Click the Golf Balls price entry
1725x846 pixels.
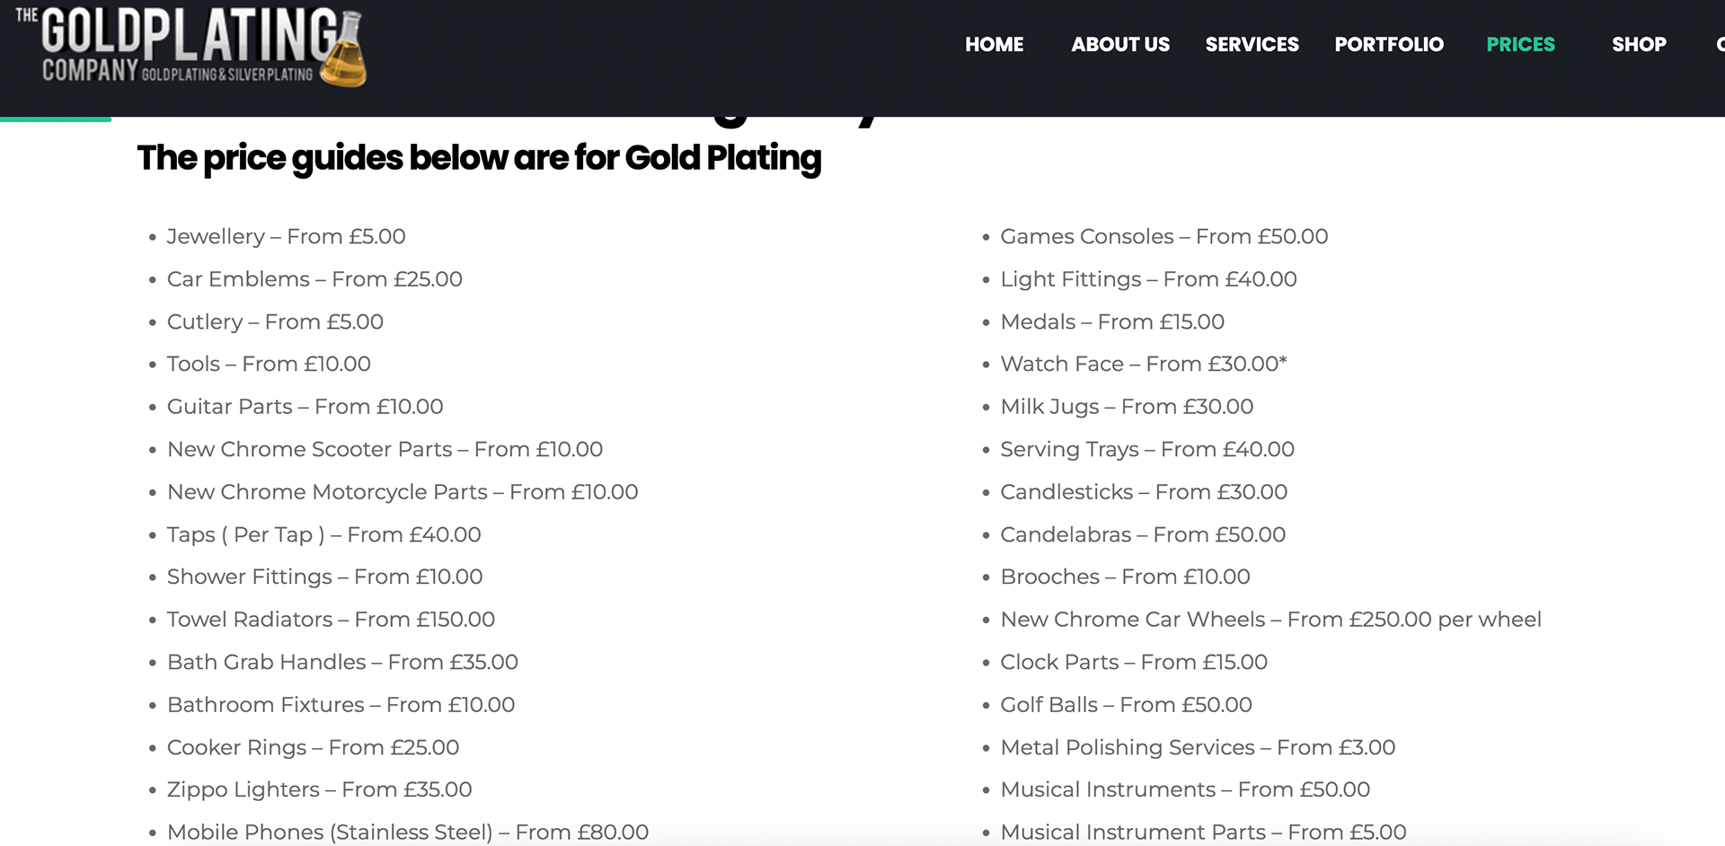(x=1126, y=705)
